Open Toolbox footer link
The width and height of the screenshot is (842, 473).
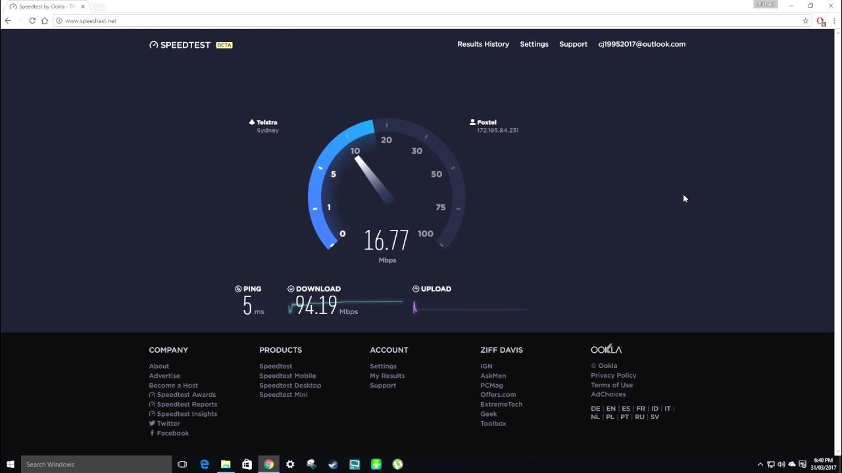pyautogui.click(x=493, y=424)
